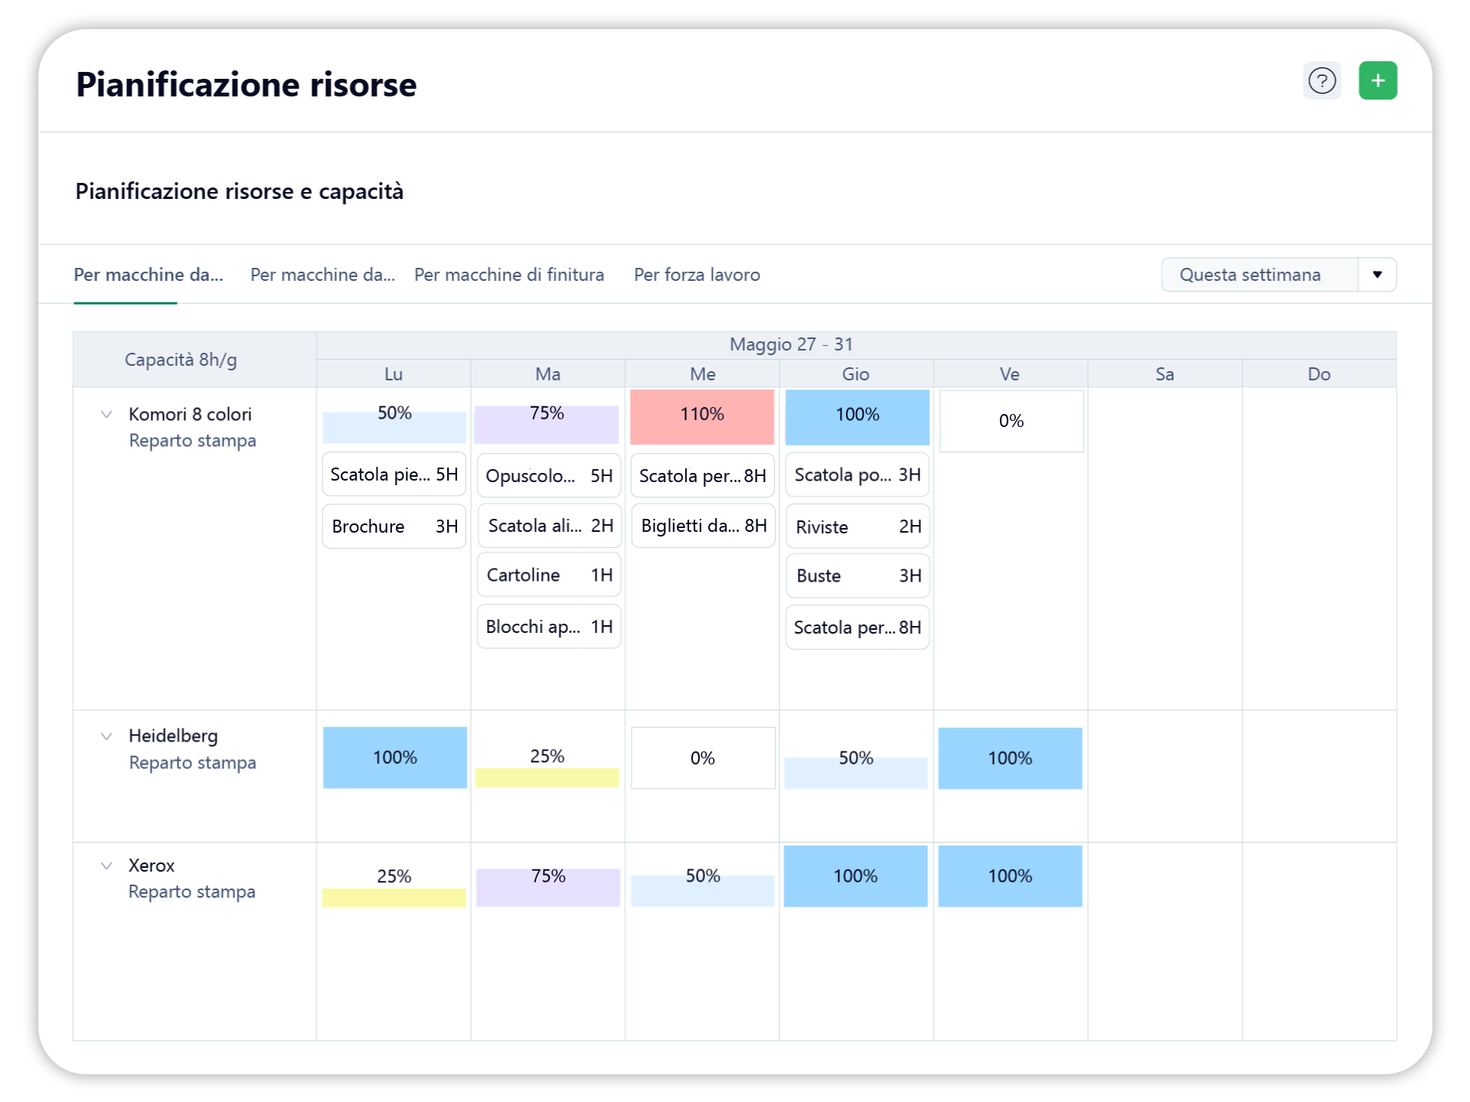Select the second Per macchine da... tab

click(x=322, y=275)
